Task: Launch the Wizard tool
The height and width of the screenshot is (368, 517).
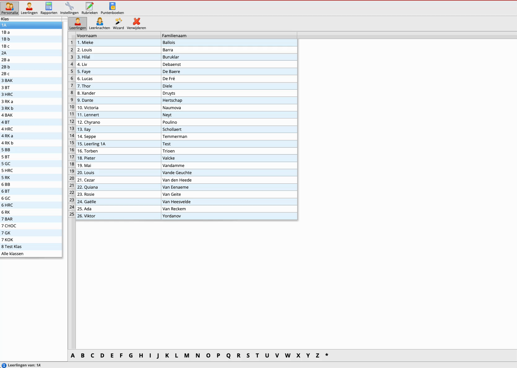Action: (118, 24)
